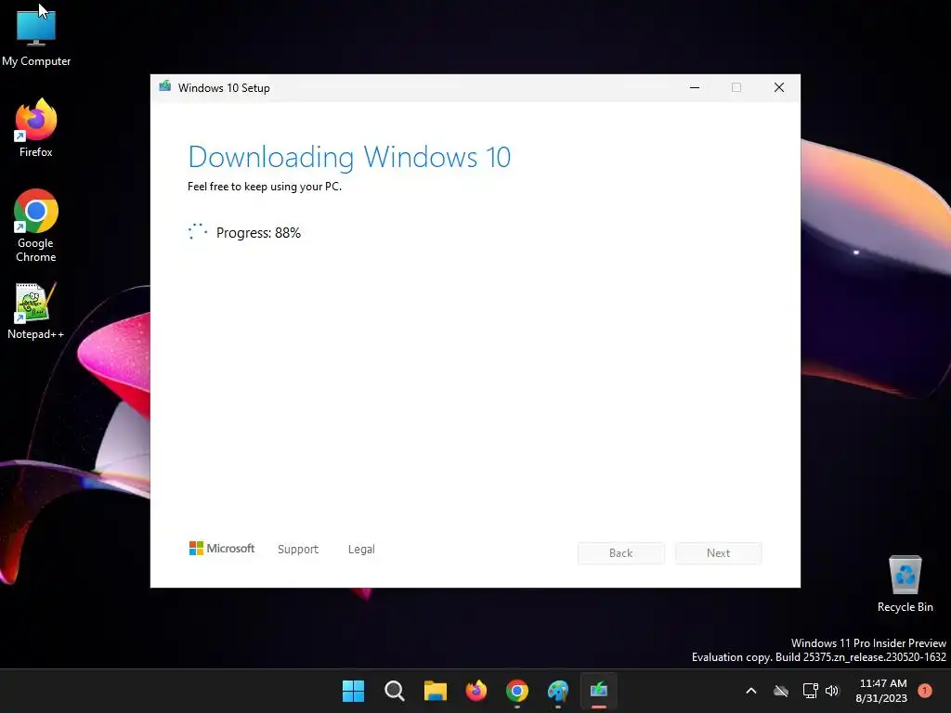Open the Support link
Viewport: 951px width, 713px height.
298,550
